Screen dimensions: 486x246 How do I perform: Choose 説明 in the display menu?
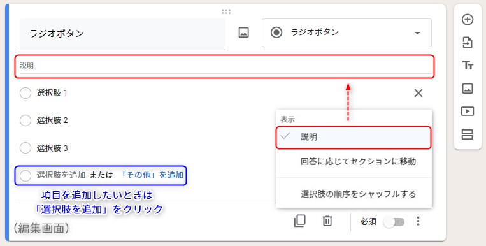(x=354, y=138)
